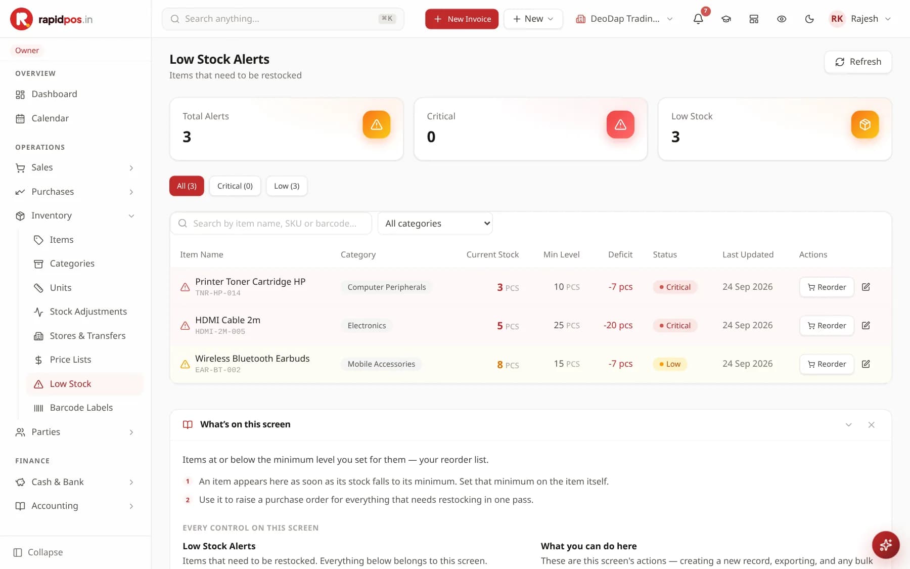The image size is (910, 569).
Task: Edit the HDMI Cable 2m row
Action: (x=866, y=325)
